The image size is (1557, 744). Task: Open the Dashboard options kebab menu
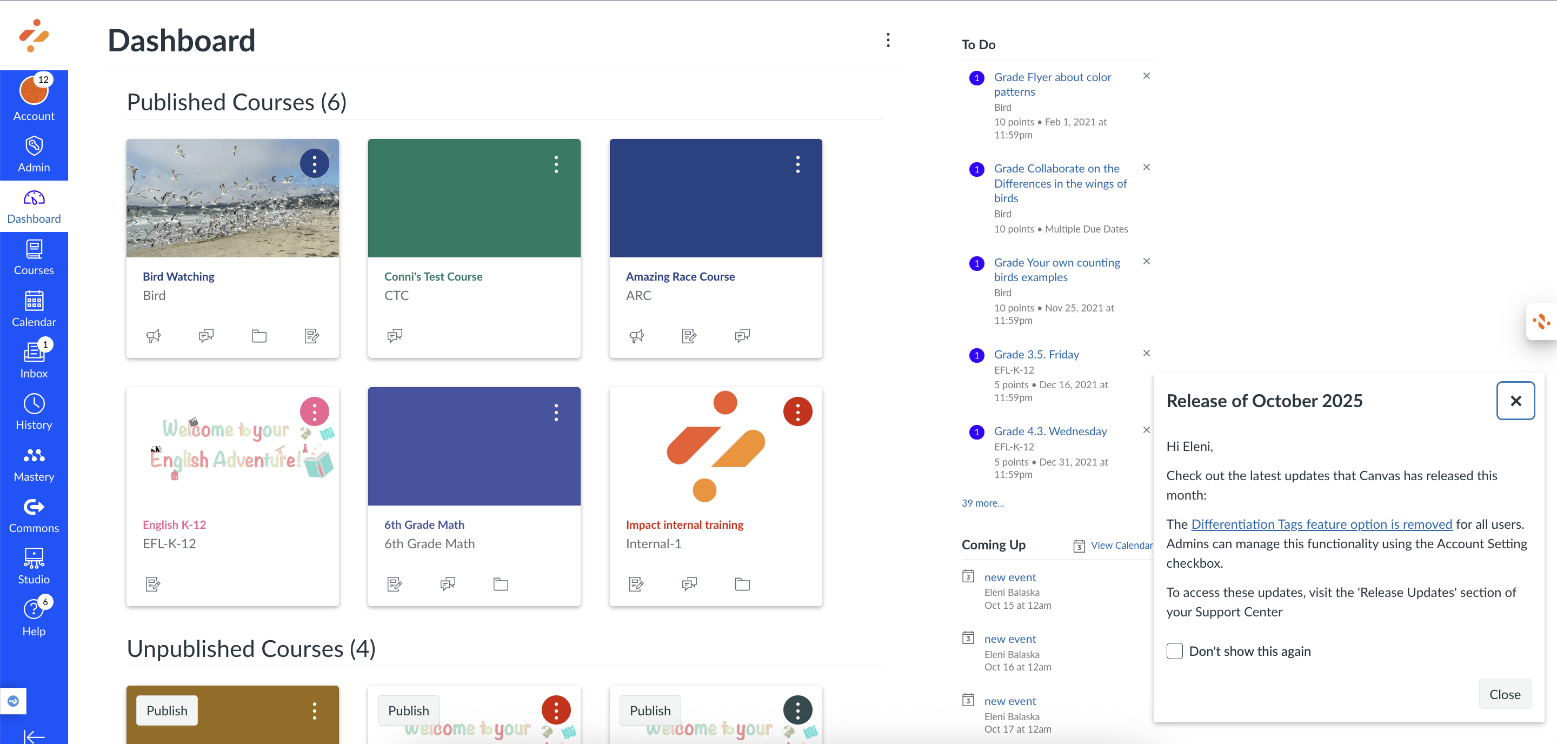click(x=887, y=41)
